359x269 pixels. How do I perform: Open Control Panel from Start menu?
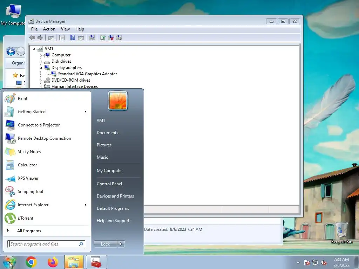pyautogui.click(x=109, y=184)
